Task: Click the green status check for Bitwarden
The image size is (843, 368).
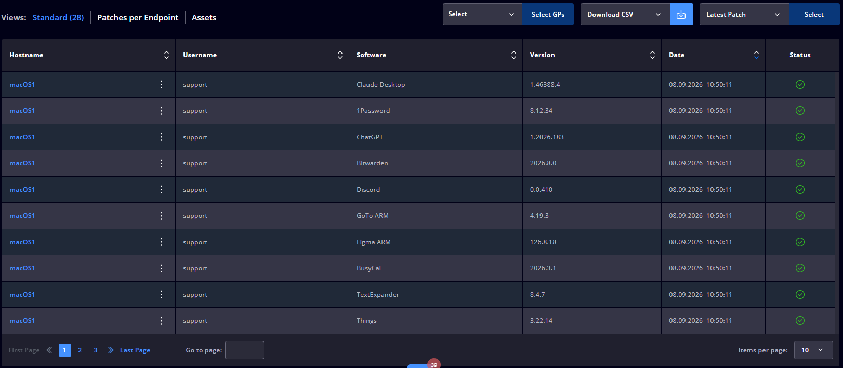Action: [800, 163]
